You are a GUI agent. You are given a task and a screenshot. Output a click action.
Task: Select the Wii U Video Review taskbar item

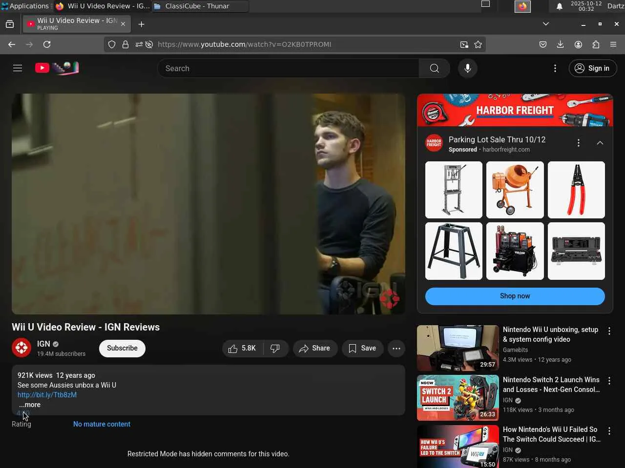tap(103, 6)
